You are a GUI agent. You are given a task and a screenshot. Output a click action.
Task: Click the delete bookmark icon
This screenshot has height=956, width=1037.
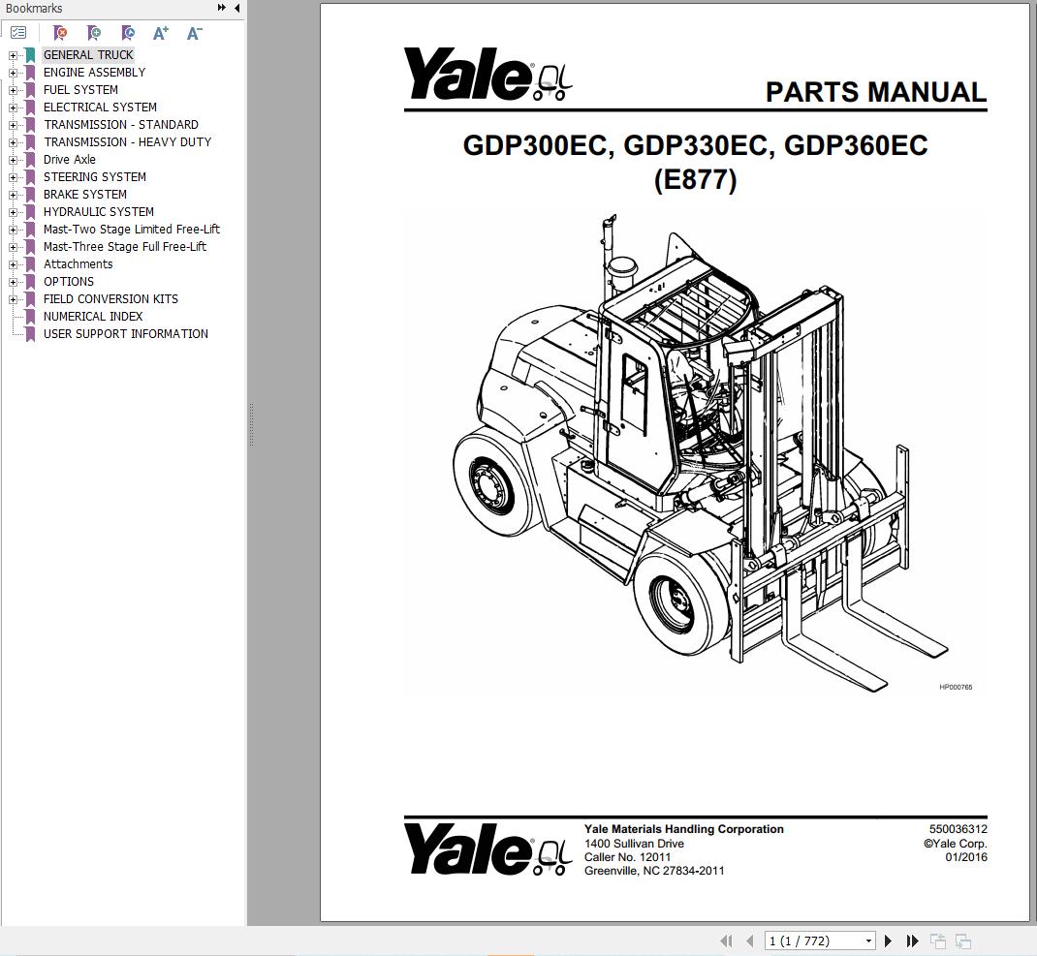[x=60, y=33]
